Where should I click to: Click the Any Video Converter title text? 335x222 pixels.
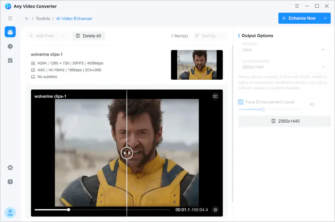coord(35,6)
